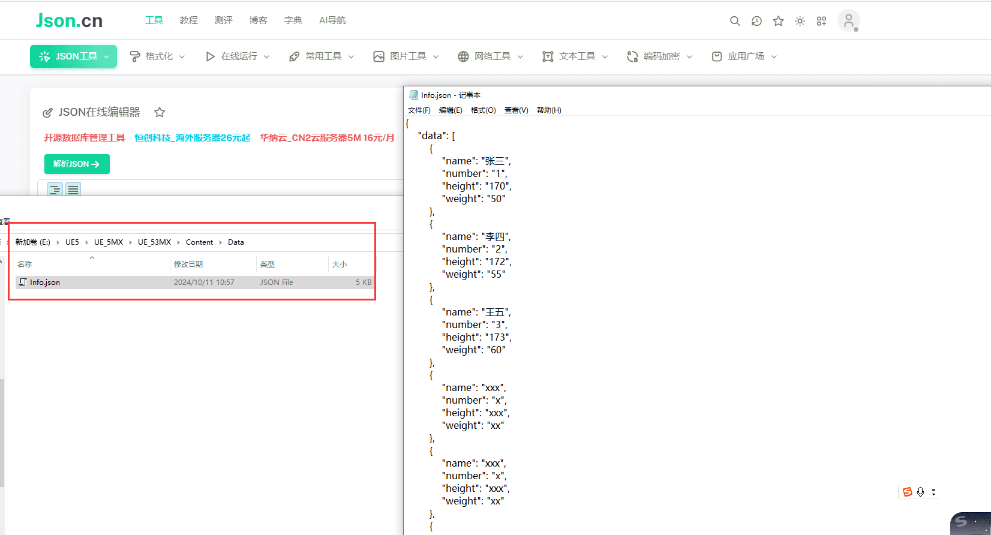The image size is (991, 535).
Task: Click the microphone icon in IME bar
Action: pos(921,492)
